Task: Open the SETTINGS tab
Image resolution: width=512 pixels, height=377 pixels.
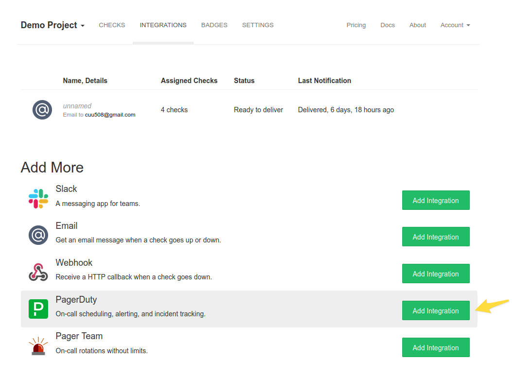Action: tap(257, 25)
